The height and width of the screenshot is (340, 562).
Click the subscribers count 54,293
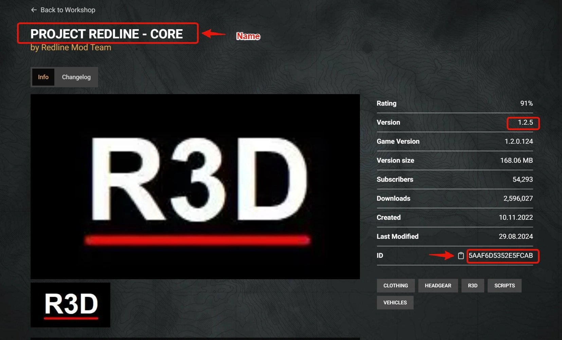[x=522, y=180]
